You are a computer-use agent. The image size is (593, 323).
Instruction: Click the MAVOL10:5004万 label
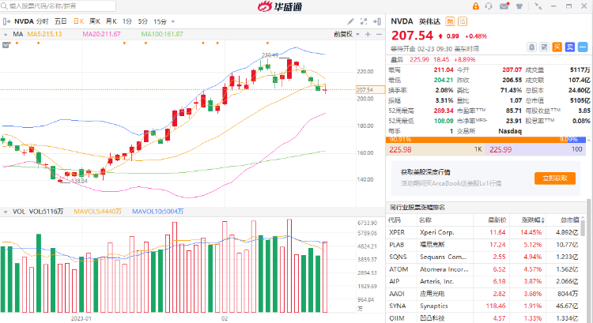click(157, 212)
